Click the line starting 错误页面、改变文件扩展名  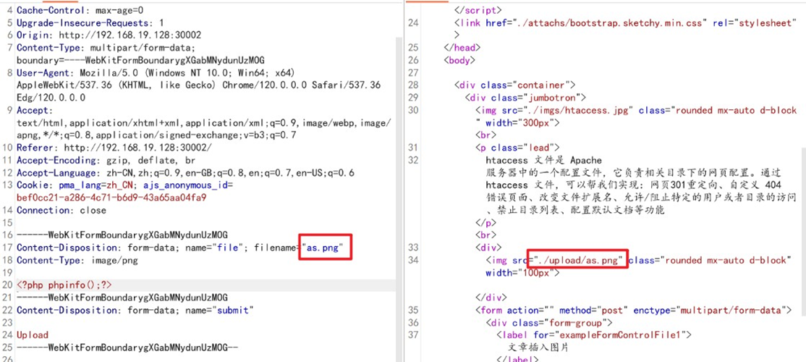(x=641, y=198)
